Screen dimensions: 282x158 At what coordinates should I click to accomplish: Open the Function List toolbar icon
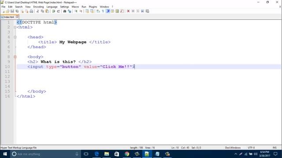pyautogui.click(x=122, y=11)
